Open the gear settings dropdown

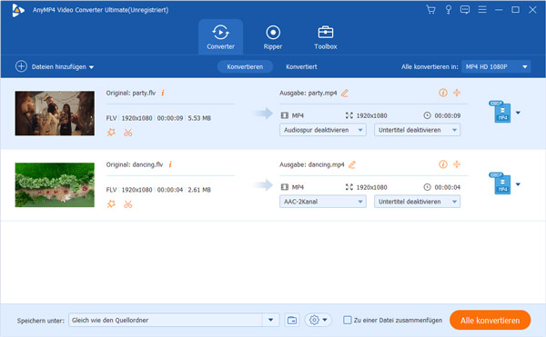click(318, 320)
